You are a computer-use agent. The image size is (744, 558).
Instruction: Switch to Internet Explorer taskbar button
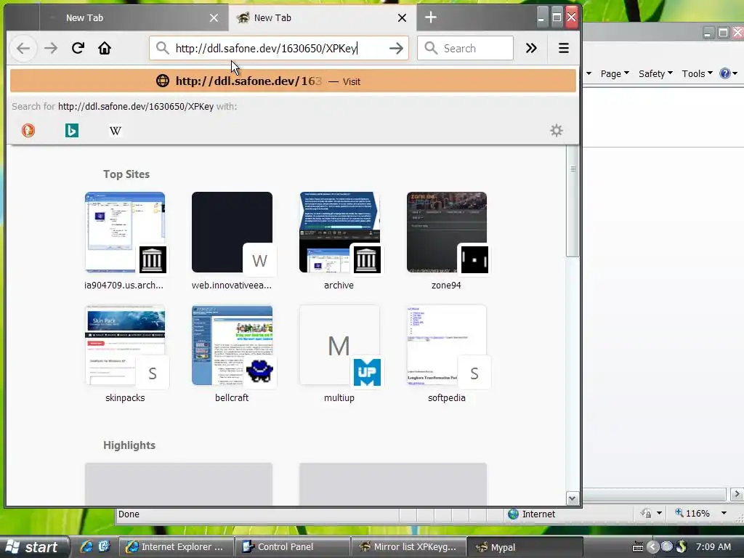coord(176,547)
